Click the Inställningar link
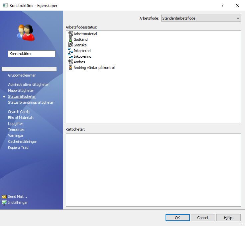This screenshot has height=226, width=245. tap(18, 202)
